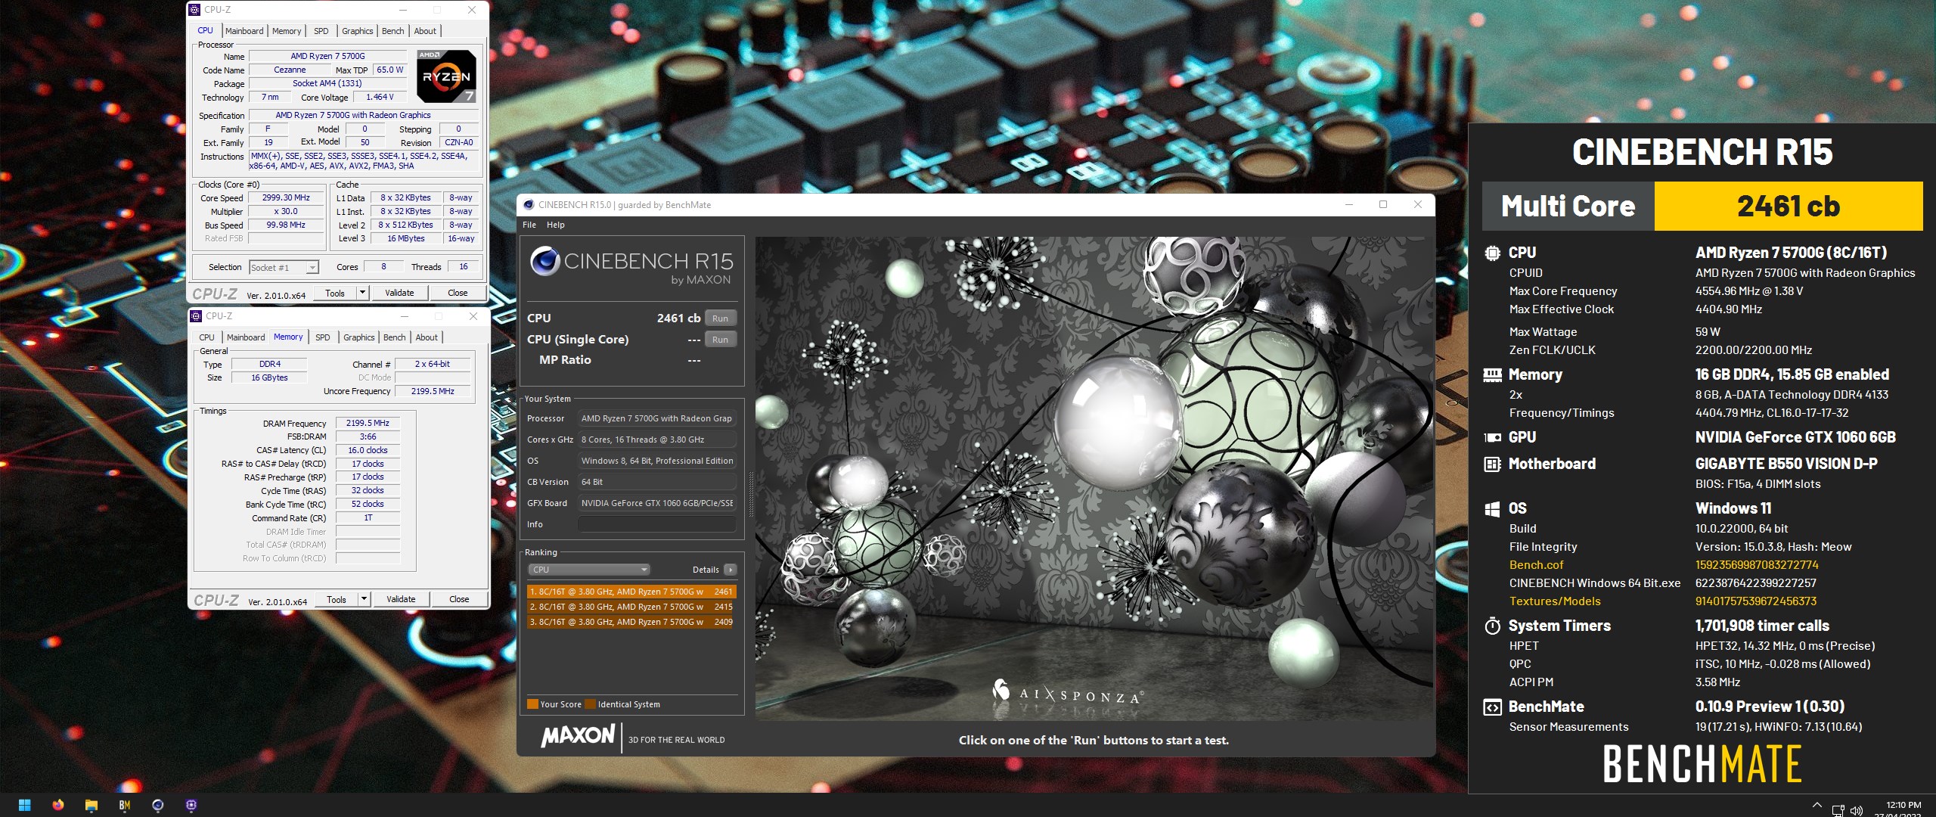Click the Ranking Details arrow button
This screenshot has height=817, width=1936.
coord(730,570)
